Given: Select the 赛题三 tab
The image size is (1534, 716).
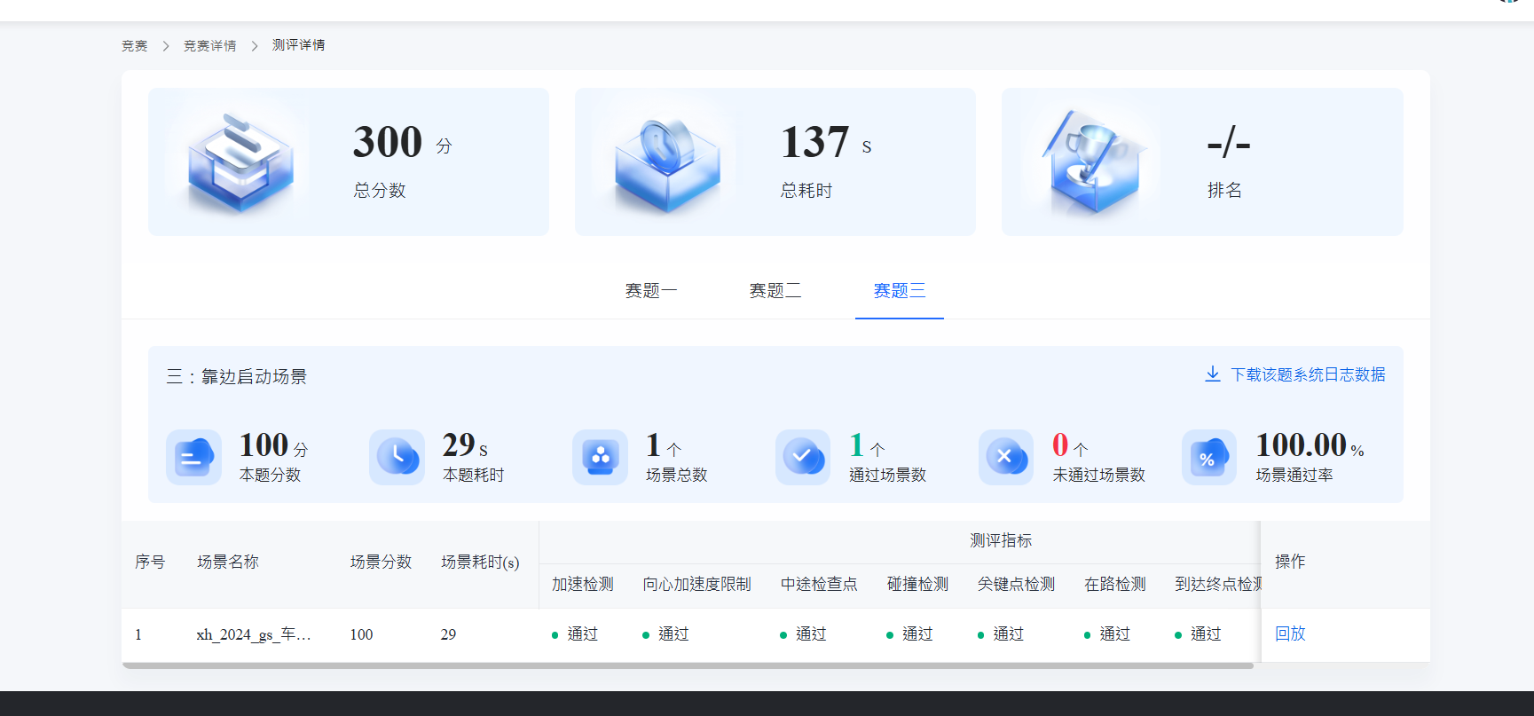Looking at the screenshot, I should [899, 291].
